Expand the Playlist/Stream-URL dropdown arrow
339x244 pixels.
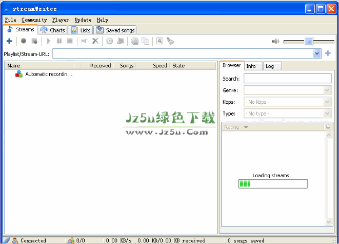point(317,53)
